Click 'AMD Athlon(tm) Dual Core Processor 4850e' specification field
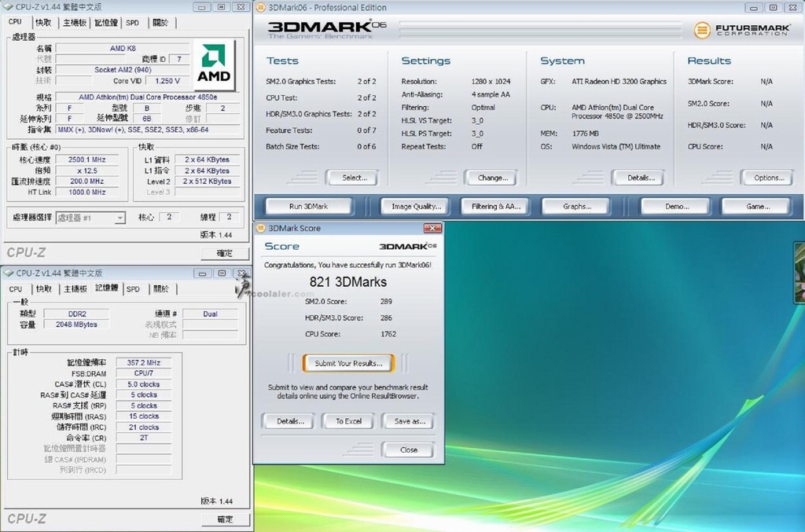 [148, 97]
